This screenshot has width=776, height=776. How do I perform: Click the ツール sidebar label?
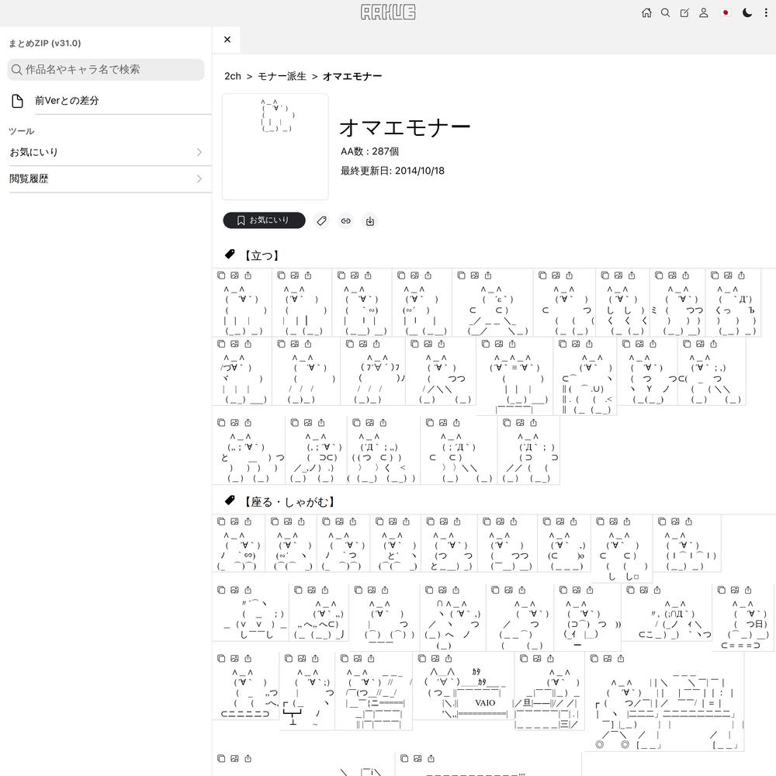click(21, 131)
